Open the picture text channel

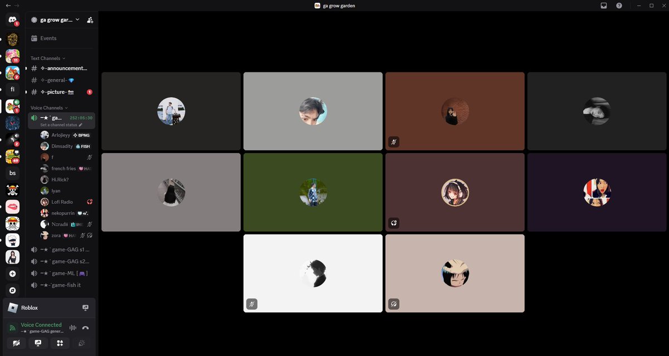[62, 92]
